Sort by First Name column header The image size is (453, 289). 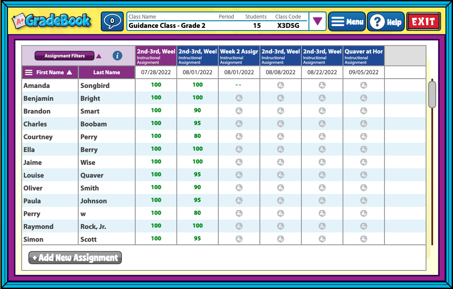[50, 72]
